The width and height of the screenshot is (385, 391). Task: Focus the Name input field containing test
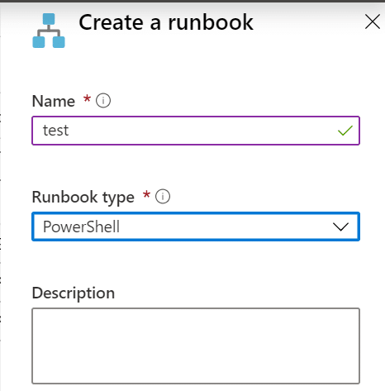click(x=196, y=131)
